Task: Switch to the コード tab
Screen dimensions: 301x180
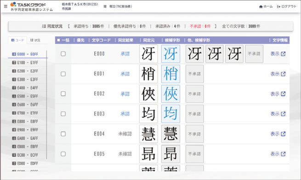Action: pyautogui.click(x=17, y=40)
